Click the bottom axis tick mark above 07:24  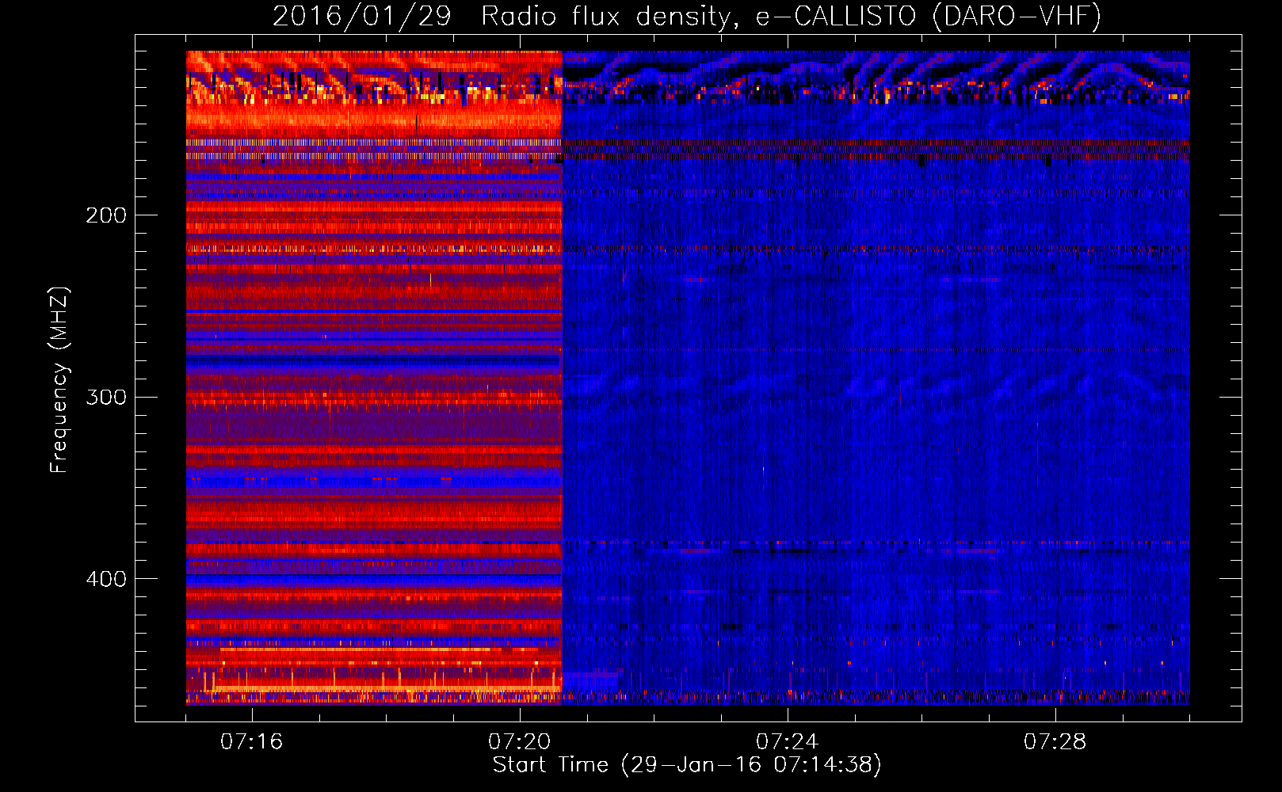tap(788, 716)
